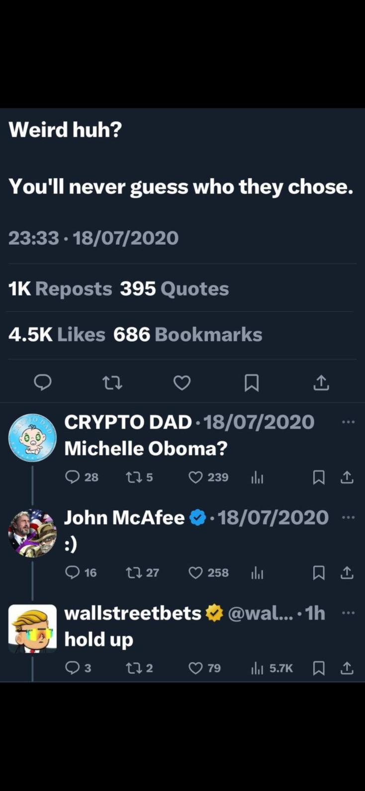Open more options on wallstreetbets reply

pyautogui.click(x=349, y=613)
